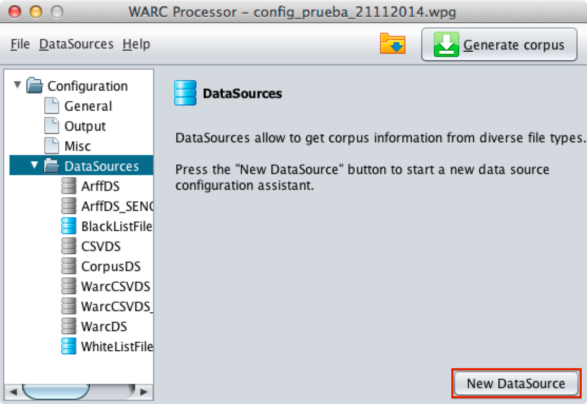Select the Misc tree item
The image size is (587, 404).
click(x=77, y=146)
